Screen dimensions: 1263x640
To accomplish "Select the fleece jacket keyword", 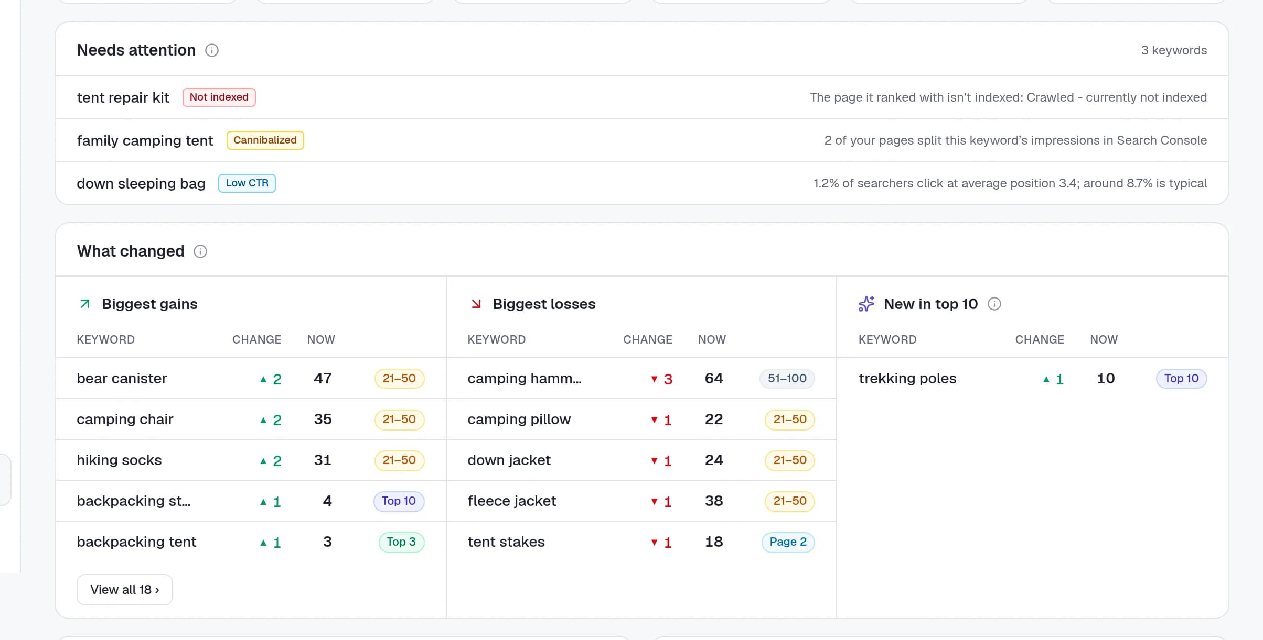I will click(512, 501).
